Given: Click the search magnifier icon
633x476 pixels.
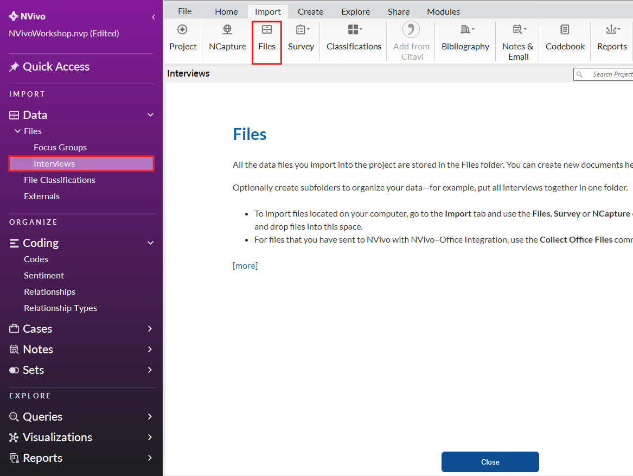Looking at the screenshot, I should (x=580, y=74).
